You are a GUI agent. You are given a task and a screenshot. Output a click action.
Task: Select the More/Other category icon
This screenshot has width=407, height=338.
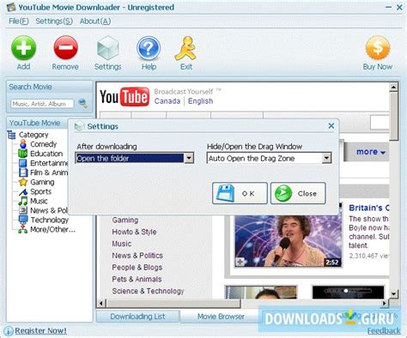[23, 229]
